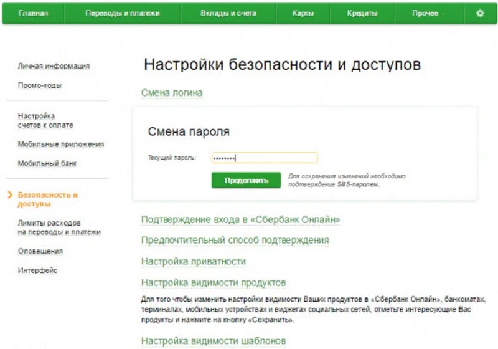Expand the Смена логина section

point(172,93)
